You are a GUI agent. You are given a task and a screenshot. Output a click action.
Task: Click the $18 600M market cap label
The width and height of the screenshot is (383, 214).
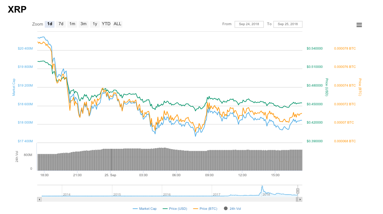[25, 104]
